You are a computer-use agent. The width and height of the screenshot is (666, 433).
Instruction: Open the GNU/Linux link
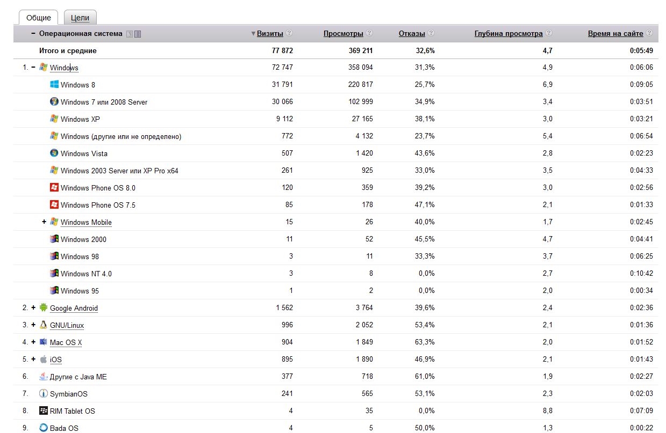point(67,325)
